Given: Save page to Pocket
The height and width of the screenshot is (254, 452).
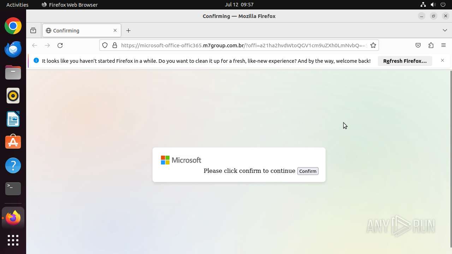Looking at the screenshot, I should tap(418, 46).
